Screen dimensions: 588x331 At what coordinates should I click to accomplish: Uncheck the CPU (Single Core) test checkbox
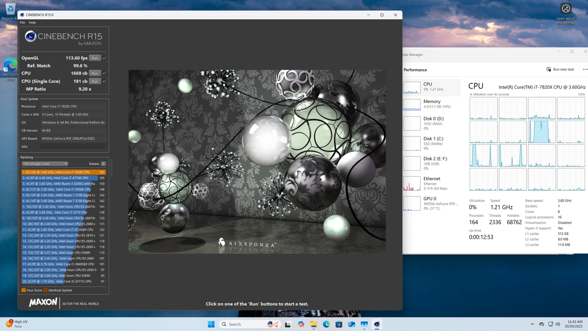coord(105,81)
